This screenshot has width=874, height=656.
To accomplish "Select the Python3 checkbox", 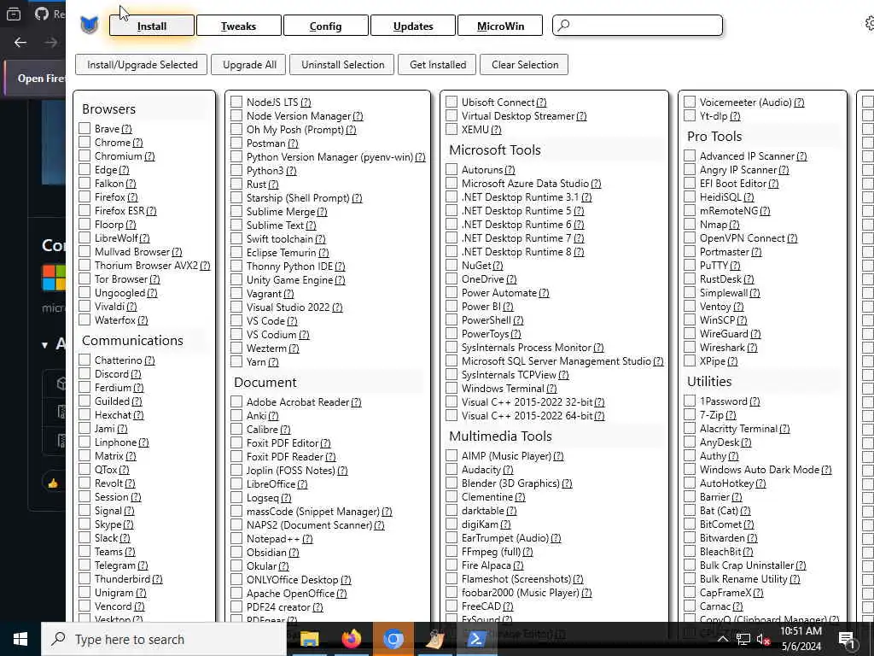I will tap(236, 170).
